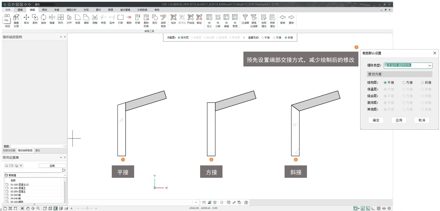Open the 块编辑 (block edit) tool
Screen dimensions: 440x211
coord(226,21)
